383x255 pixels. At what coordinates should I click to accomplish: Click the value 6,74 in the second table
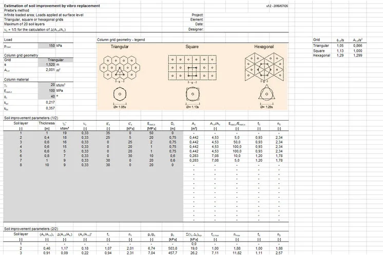tap(151, 248)
